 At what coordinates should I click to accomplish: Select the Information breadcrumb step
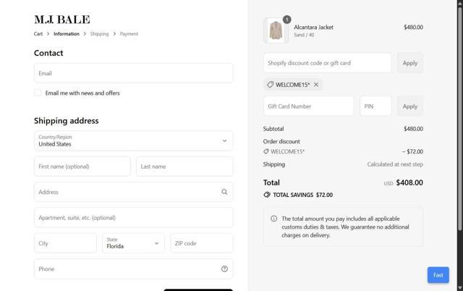(x=67, y=34)
